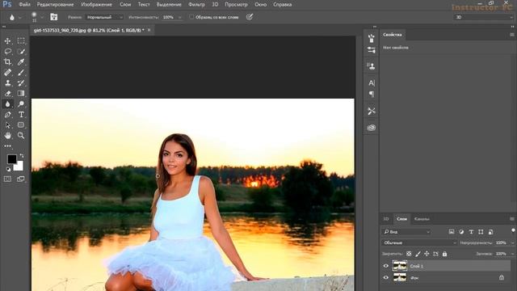Select the Path Selection tool
The width and height of the screenshot is (517, 291).
pyautogui.click(x=7, y=125)
